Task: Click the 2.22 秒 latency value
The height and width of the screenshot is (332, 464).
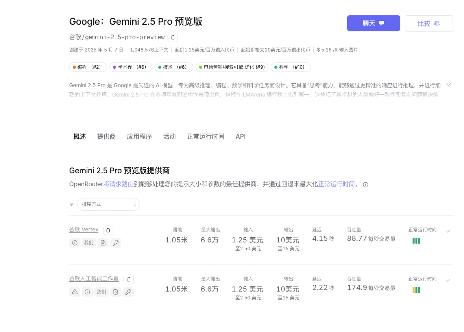Action: (x=323, y=287)
